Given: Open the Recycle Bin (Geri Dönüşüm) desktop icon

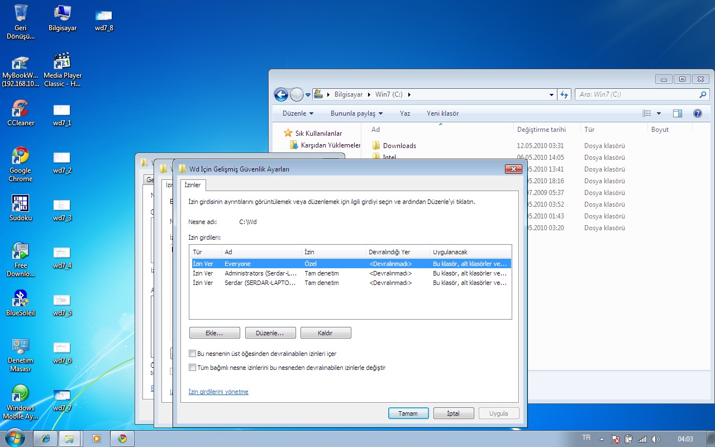Looking at the screenshot, I should (x=21, y=21).
